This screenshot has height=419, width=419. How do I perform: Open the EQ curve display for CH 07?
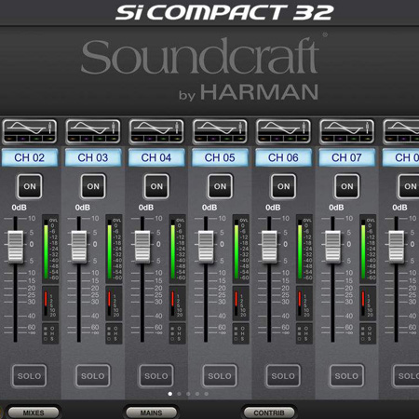pyautogui.click(x=347, y=131)
